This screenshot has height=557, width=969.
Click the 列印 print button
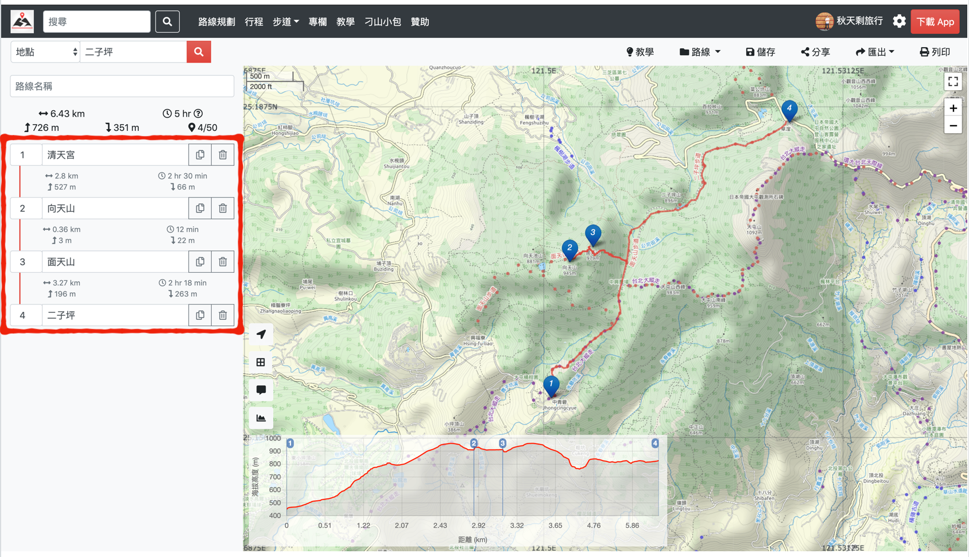935,52
